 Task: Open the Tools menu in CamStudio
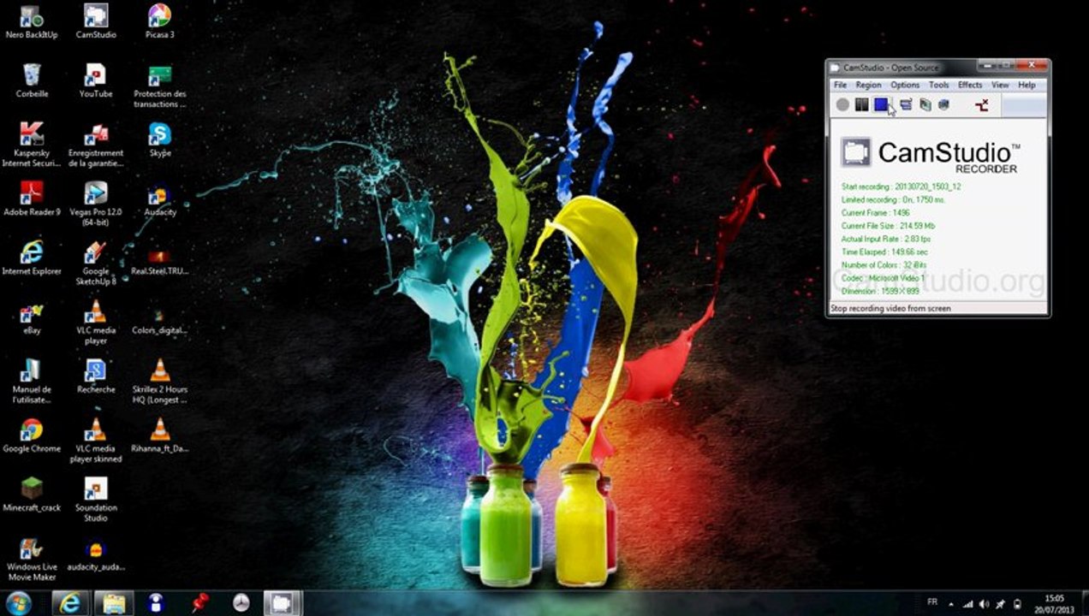point(939,85)
